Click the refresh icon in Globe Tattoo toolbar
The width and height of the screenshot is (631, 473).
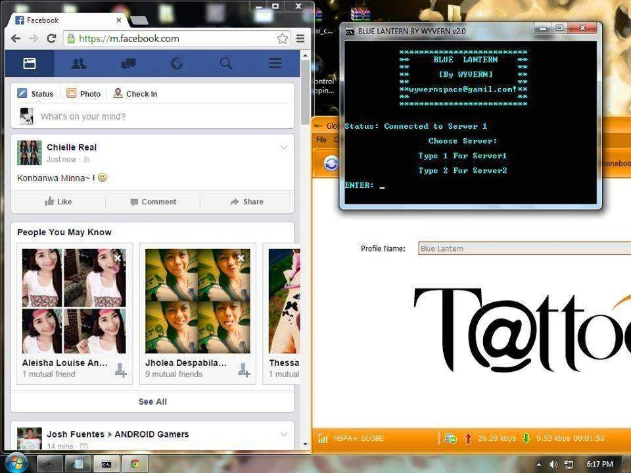(331, 164)
